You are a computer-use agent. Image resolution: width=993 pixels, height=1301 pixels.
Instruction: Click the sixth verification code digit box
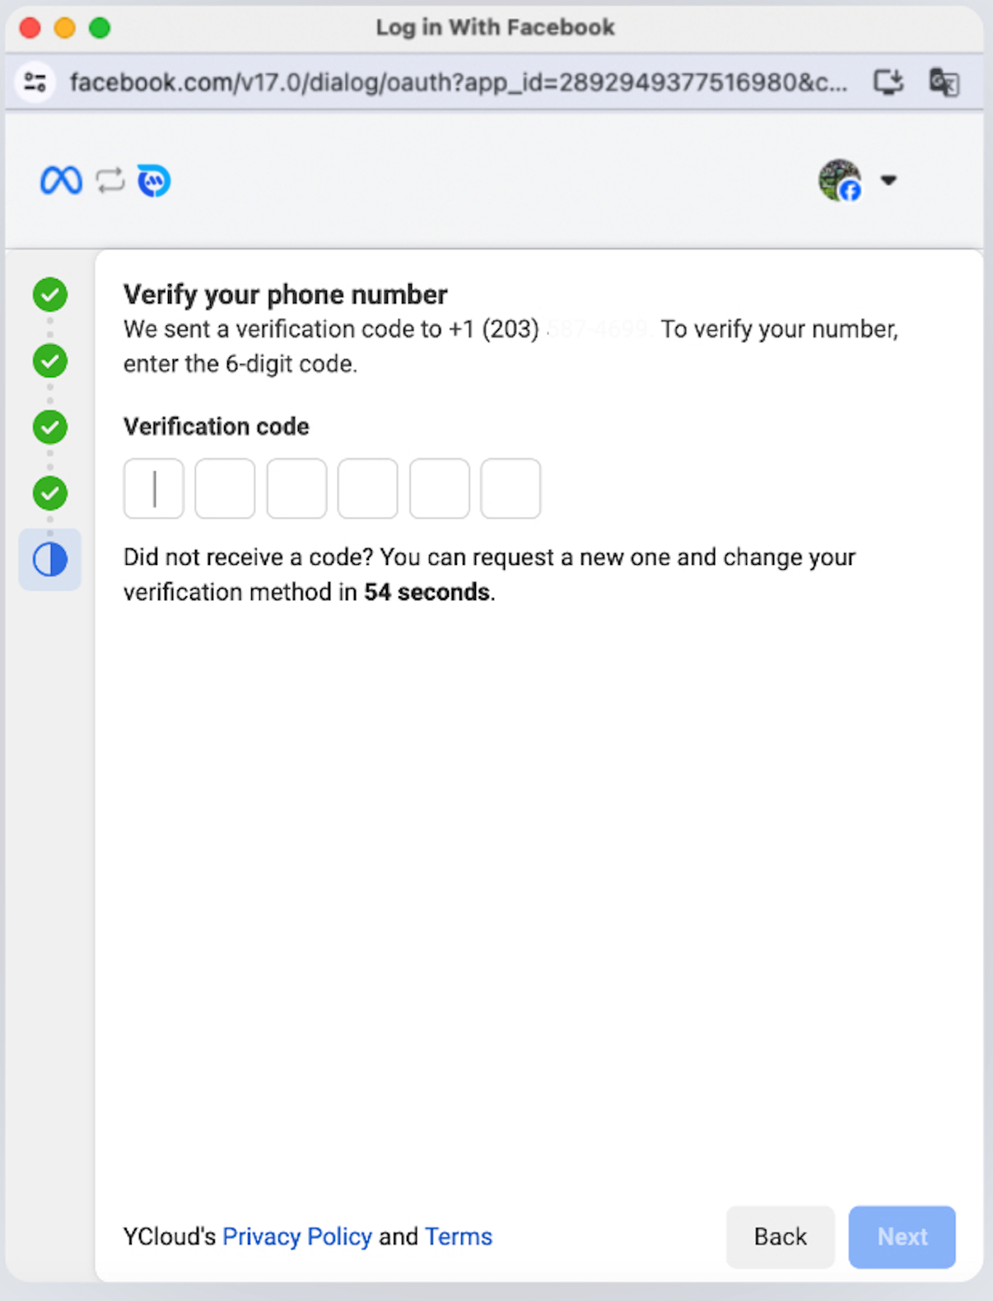(510, 489)
